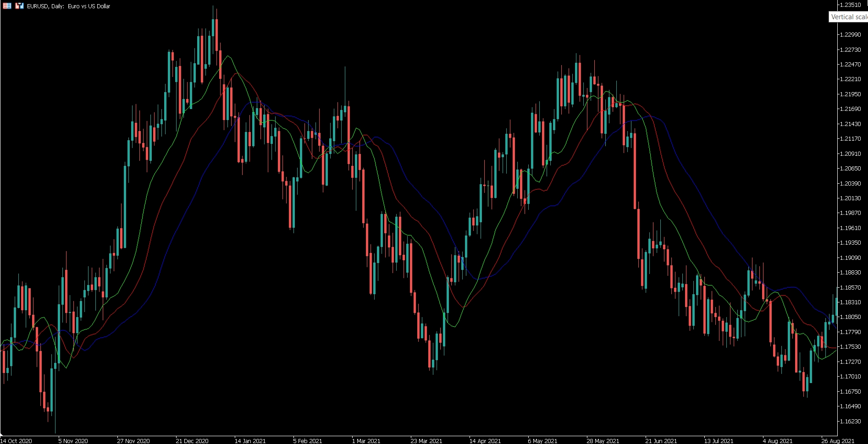The width and height of the screenshot is (868, 444).
Task: Click the 1.18310 price scale label
Action: point(850,302)
